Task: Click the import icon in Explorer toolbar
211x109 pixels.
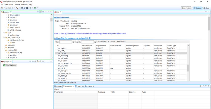Action: (43, 12)
